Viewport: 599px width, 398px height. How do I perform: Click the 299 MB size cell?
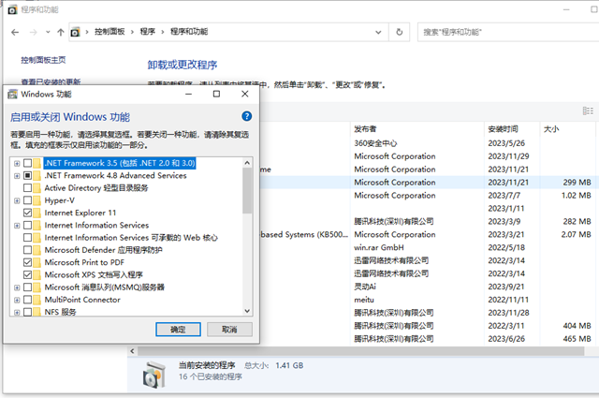pos(577,183)
